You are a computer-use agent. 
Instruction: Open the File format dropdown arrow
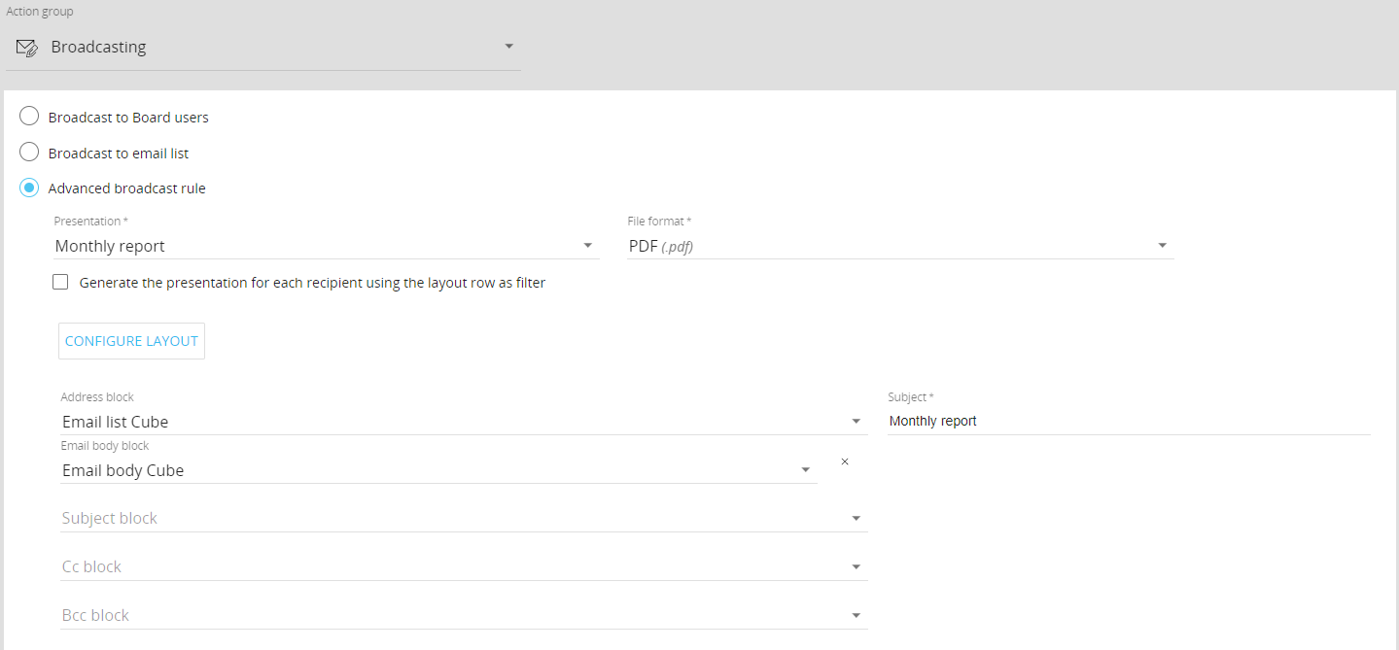point(1162,246)
